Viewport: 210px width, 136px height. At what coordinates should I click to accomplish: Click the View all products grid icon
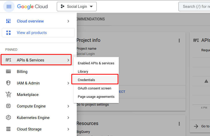(8, 33)
